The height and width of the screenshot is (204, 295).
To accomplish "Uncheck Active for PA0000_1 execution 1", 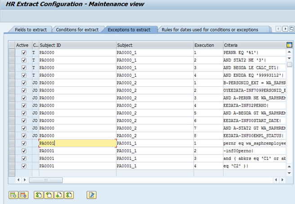I will pos(24,53).
